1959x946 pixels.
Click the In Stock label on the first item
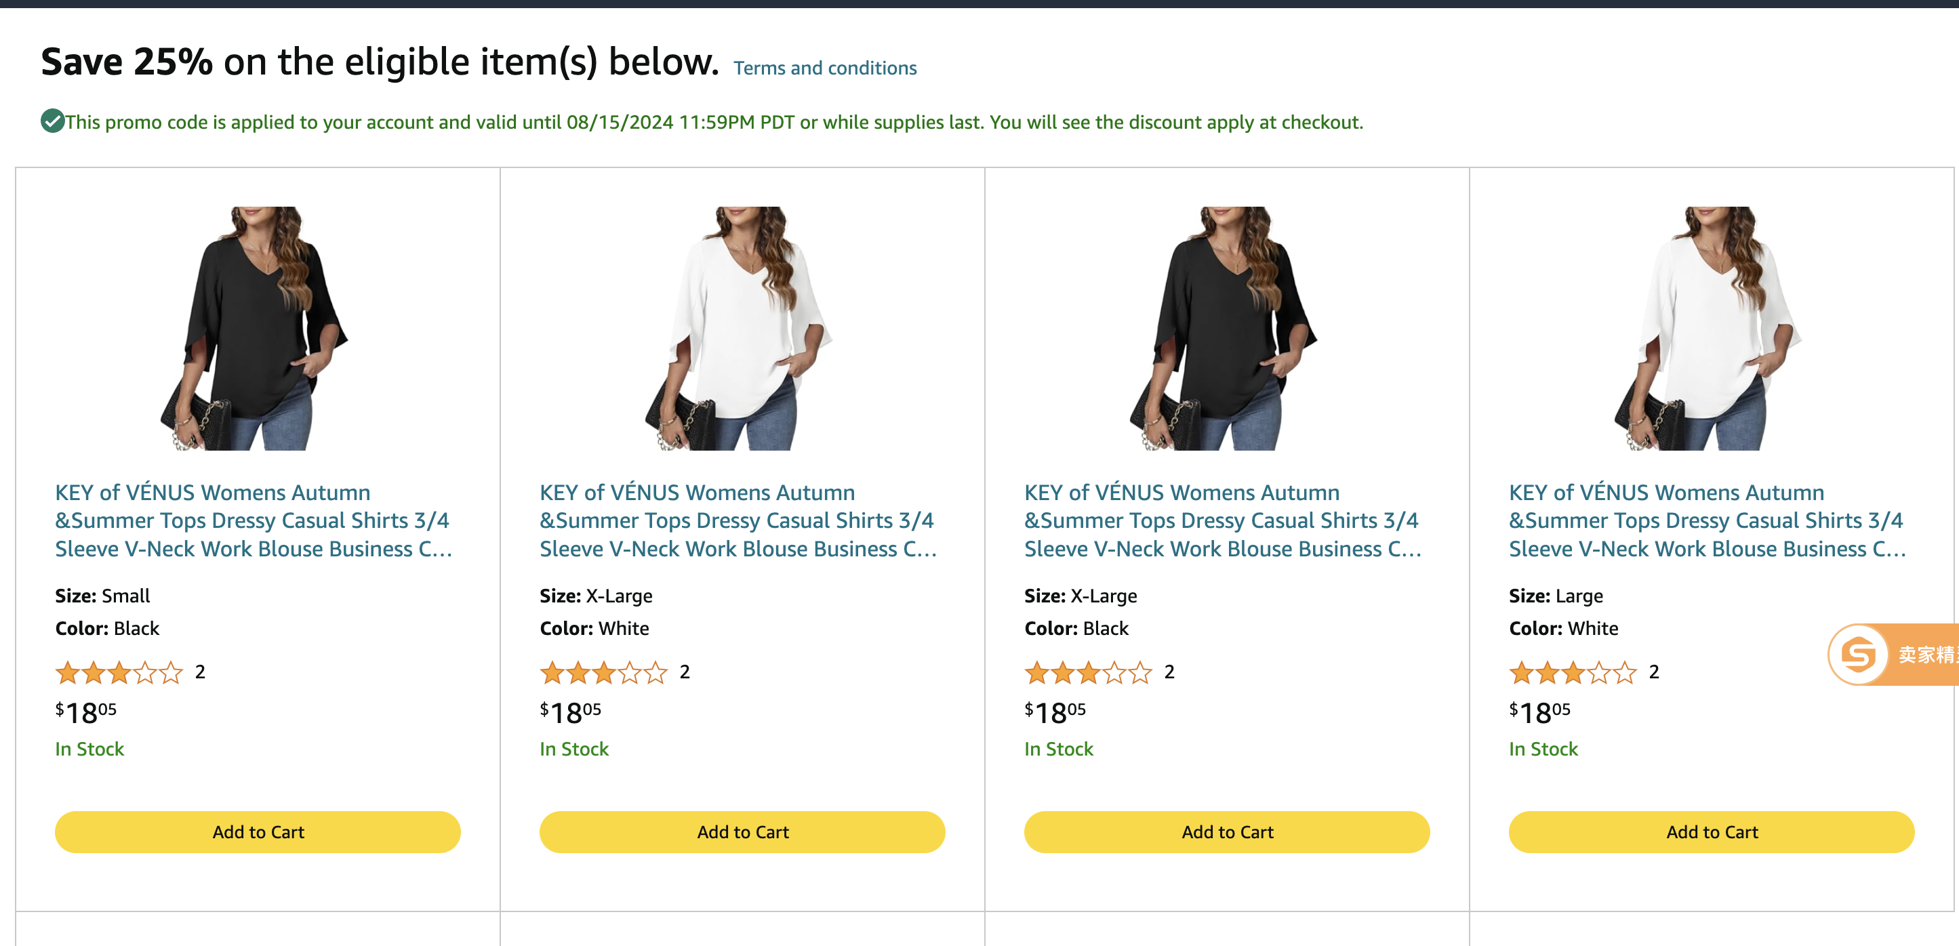coord(89,748)
